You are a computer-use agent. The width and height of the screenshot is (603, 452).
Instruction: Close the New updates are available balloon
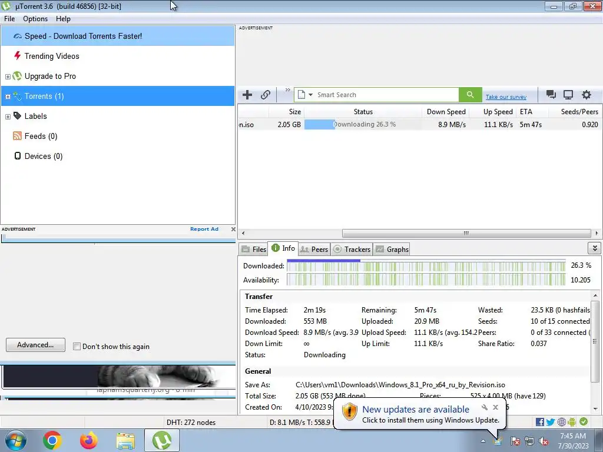495,407
